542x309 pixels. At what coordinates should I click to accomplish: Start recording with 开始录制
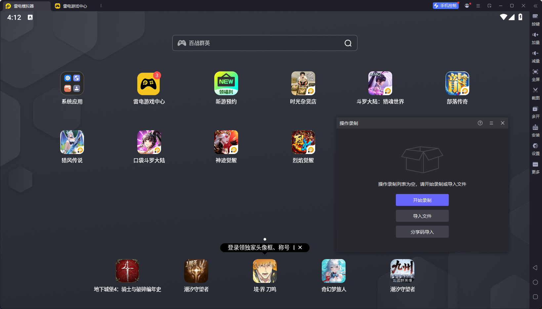422,200
